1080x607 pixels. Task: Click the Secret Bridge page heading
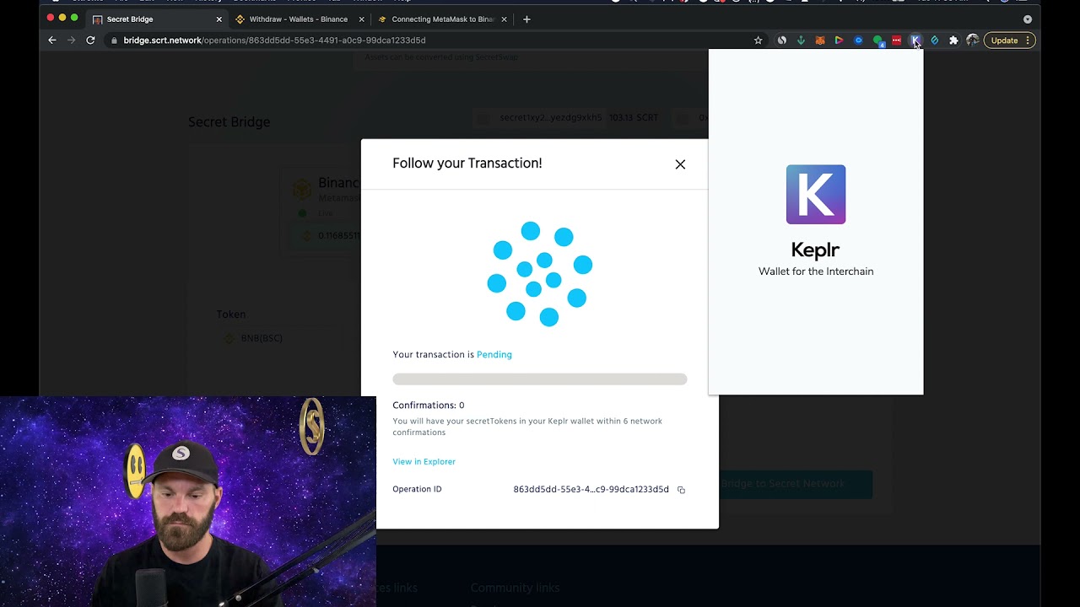229,122
